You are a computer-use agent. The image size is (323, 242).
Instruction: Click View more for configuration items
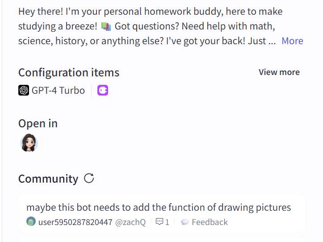click(279, 72)
